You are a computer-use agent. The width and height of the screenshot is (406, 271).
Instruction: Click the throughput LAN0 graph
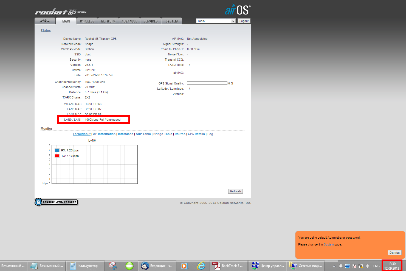[95, 164]
